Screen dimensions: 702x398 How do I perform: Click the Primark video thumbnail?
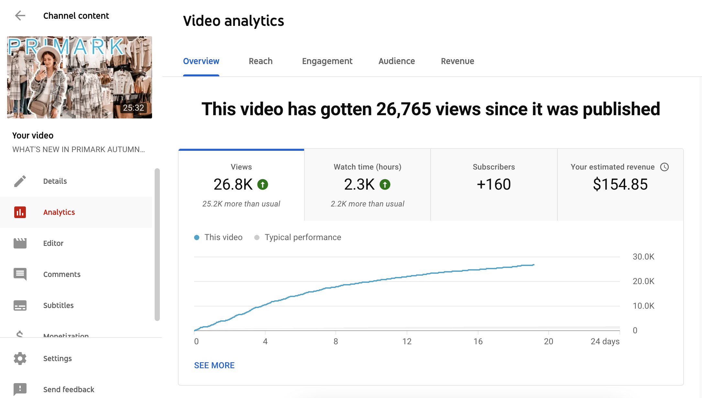[80, 77]
